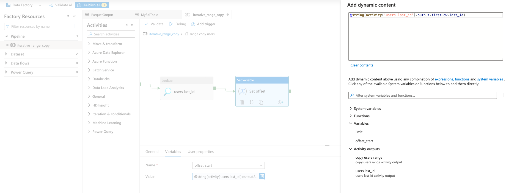
Task: Click Debug in pipeline toolbar
Action: point(178,24)
